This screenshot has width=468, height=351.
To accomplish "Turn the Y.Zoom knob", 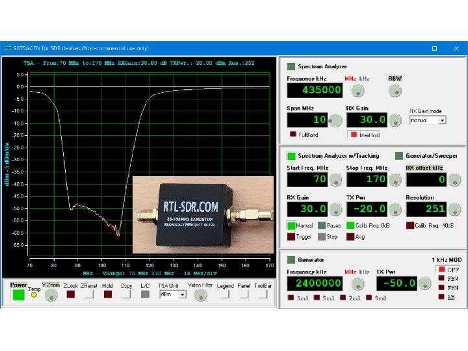I will tap(51, 295).
